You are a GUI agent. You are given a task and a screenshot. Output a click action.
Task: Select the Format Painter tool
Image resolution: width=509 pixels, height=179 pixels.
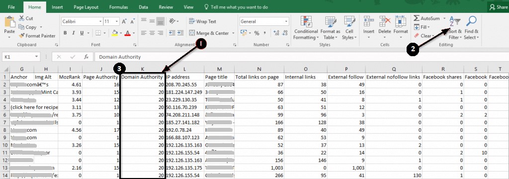point(37,36)
